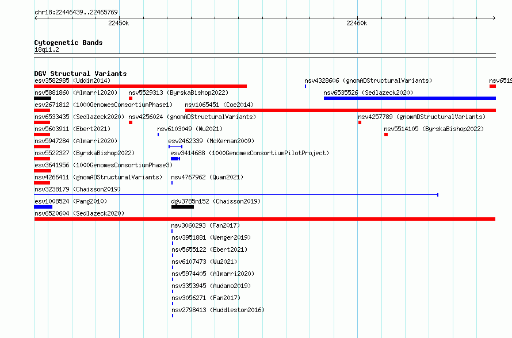512x338 pixels.
Task: Open nsv3353945 (Audano2019) variant
Action: pos(211,286)
